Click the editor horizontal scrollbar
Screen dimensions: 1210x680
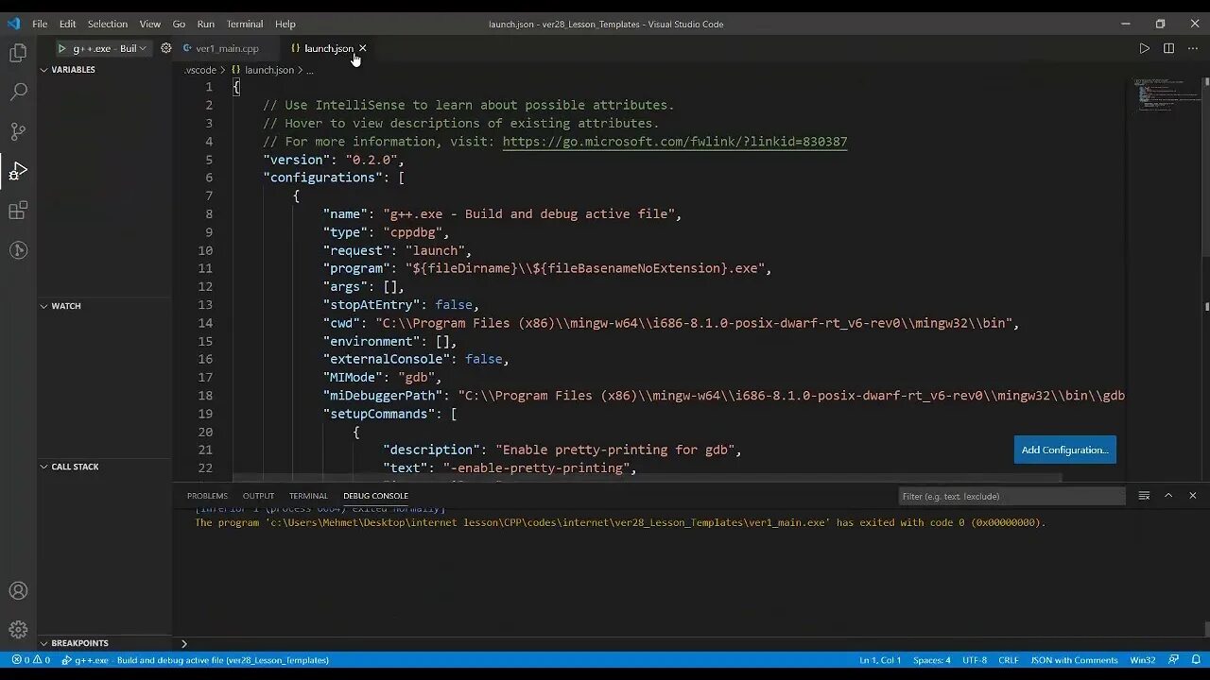click(648, 478)
